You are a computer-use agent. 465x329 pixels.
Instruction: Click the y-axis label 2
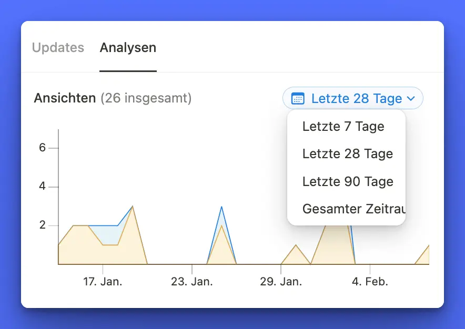[x=43, y=225]
